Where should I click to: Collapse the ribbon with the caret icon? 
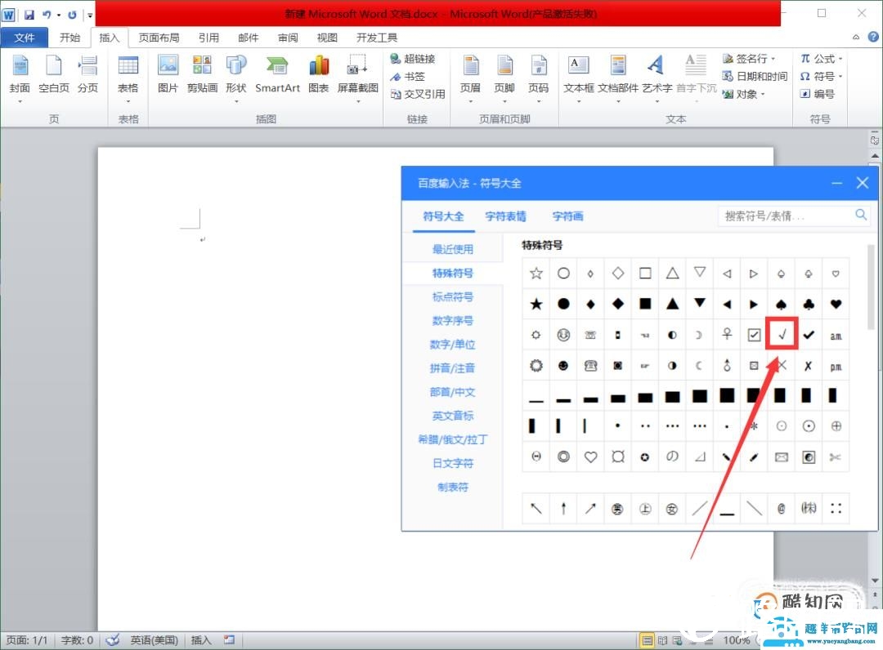(x=855, y=37)
